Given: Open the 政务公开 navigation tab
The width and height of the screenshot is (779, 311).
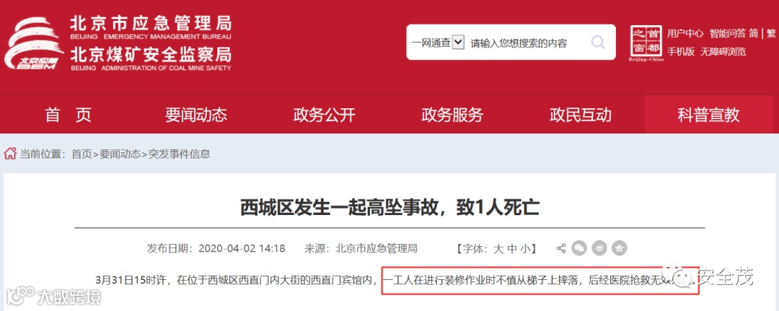Looking at the screenshot, I should [324, 115].
